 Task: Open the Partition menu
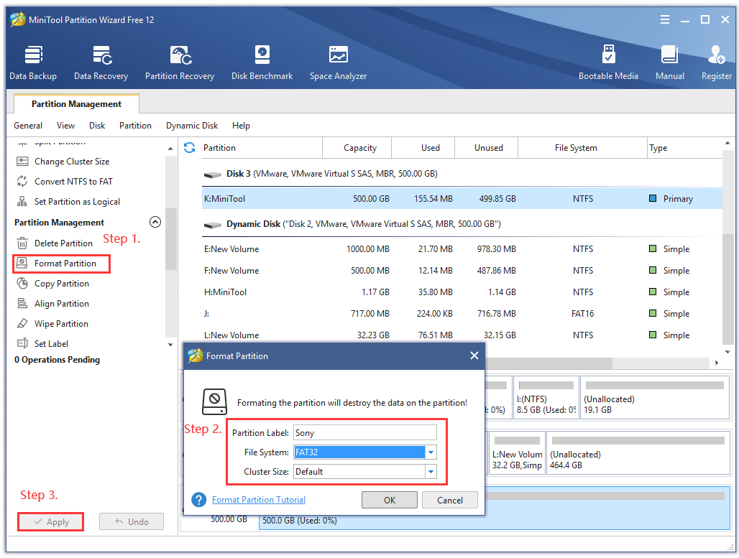pyautogui.click(x=135, y=126)
